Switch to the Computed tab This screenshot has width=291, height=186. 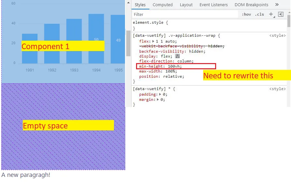click(x=162, y=5)
